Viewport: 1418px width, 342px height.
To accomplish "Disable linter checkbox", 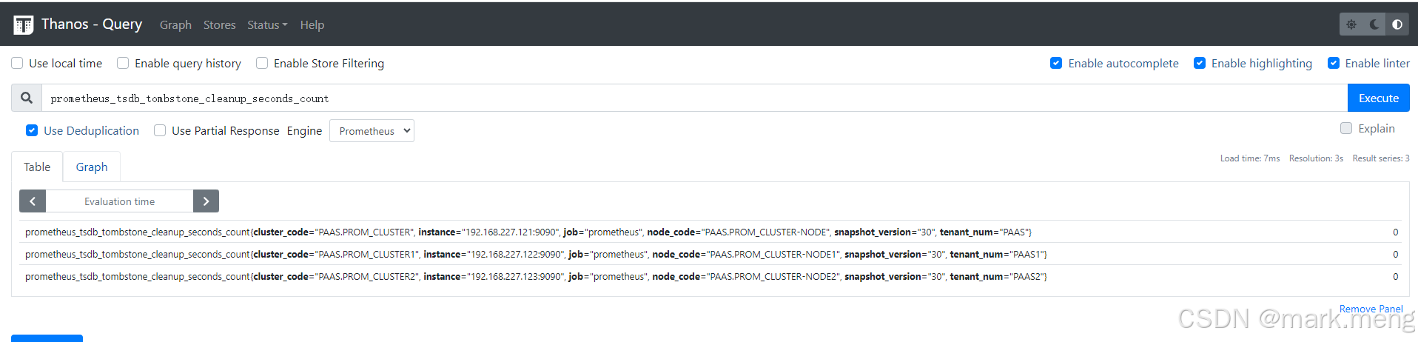I will (x=1334, y=63).
